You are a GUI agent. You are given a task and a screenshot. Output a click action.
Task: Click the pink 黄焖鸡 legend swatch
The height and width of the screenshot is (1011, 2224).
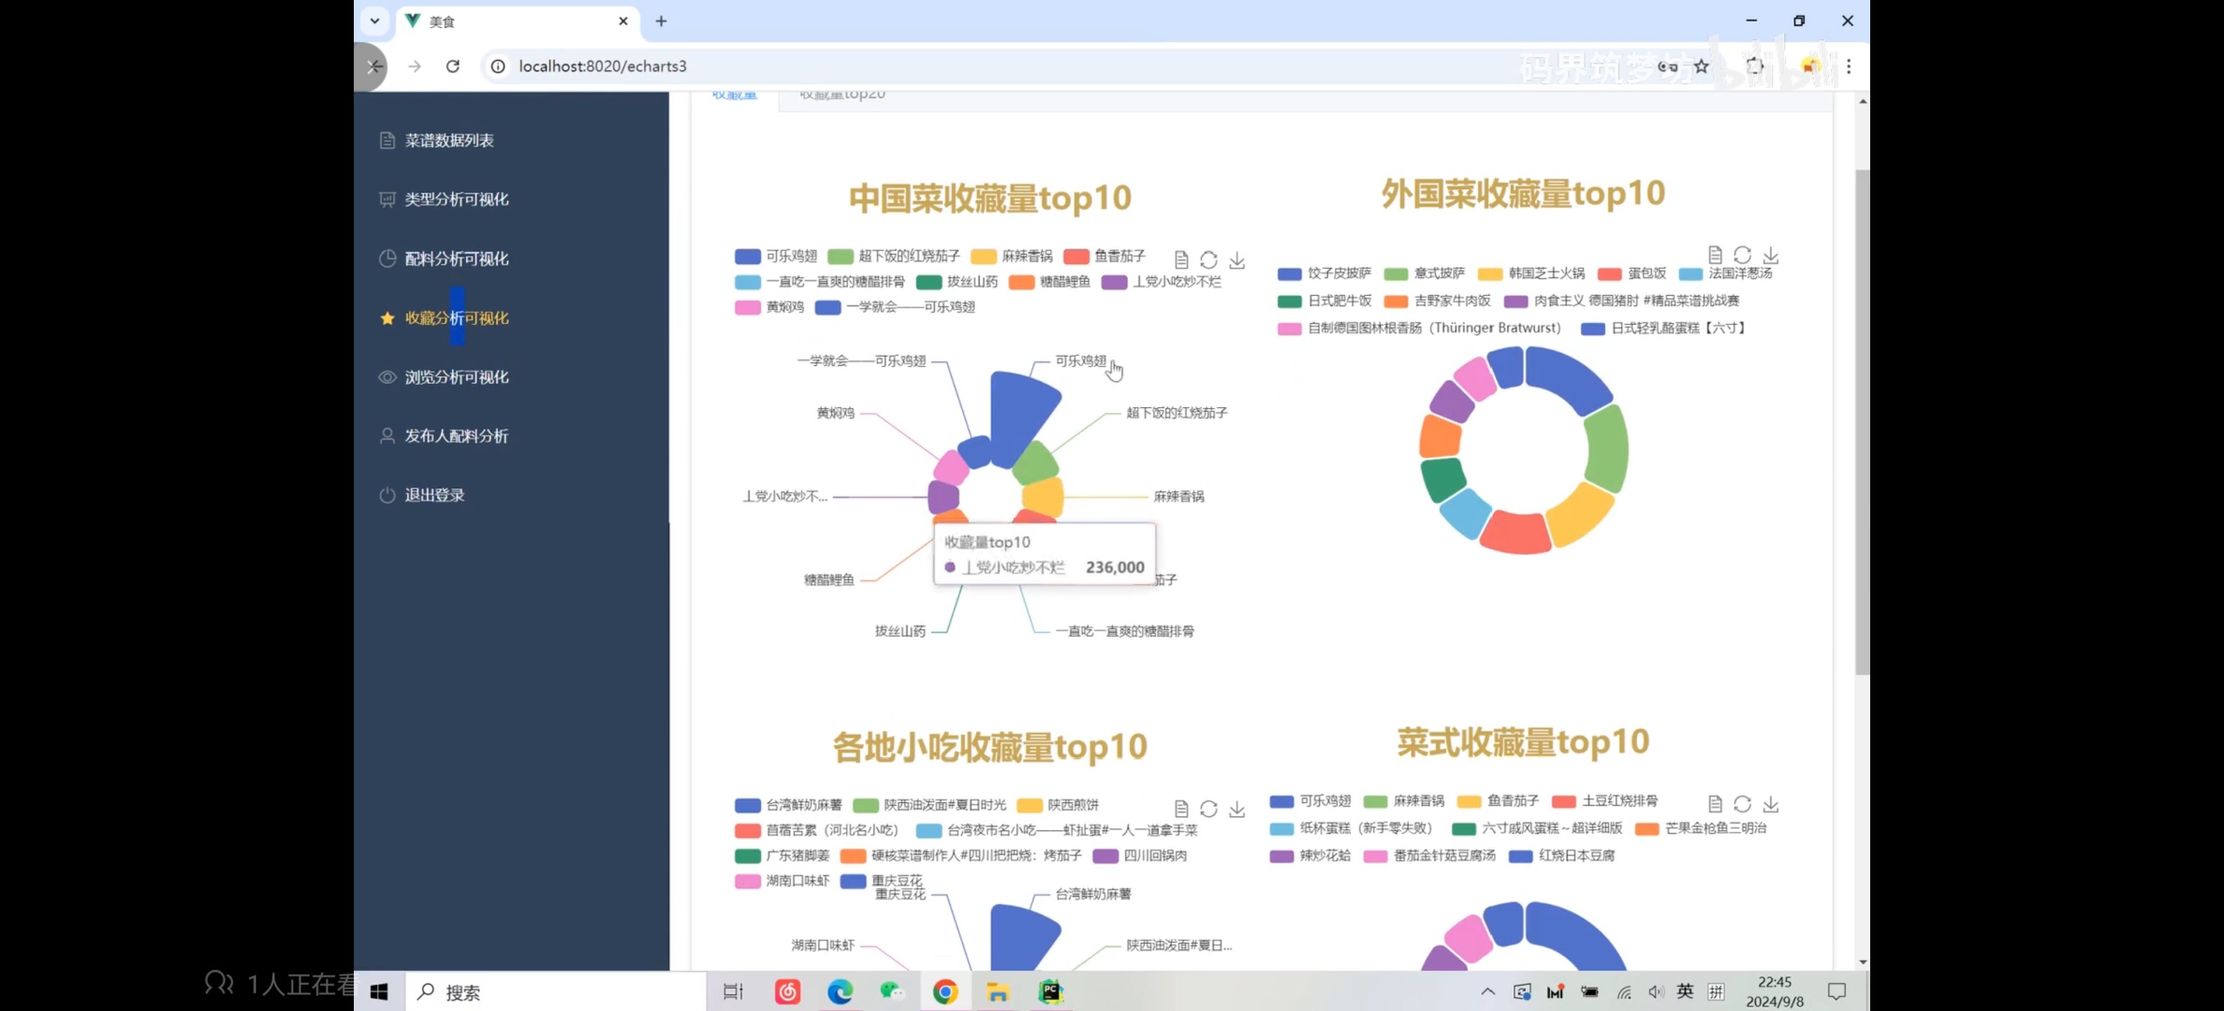[747, 308]
